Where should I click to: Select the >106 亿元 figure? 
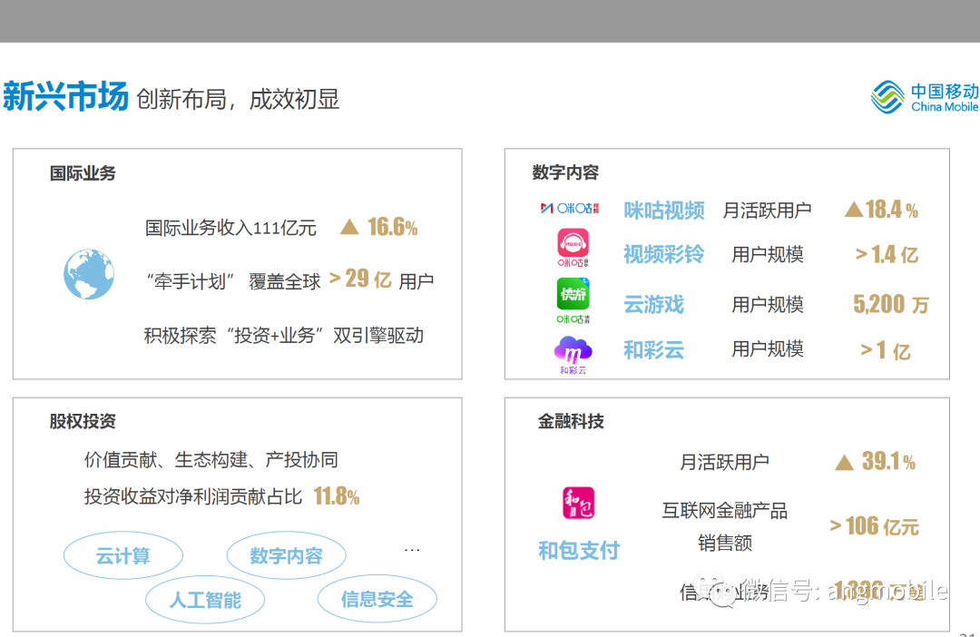[x=875, y=526]
